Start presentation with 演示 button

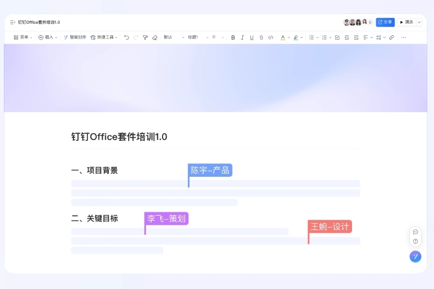[407, 22]
